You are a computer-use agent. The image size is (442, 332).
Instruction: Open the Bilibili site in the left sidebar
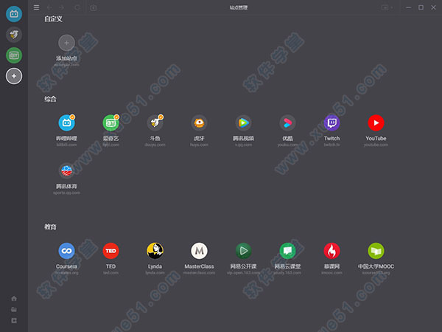pos(14,14)
